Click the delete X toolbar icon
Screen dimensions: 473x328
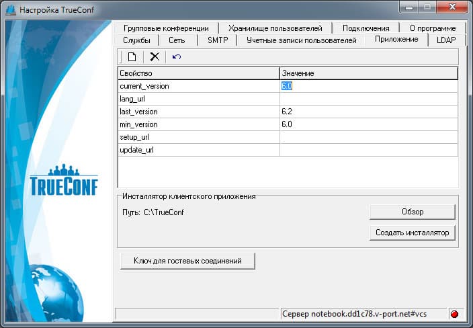155,56
